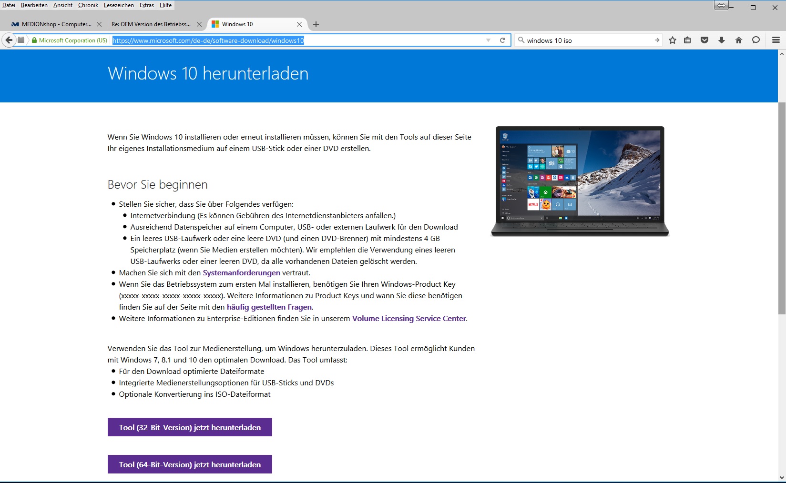Viewport: 786px width, 483px height.
Task: Open the Lesezeichen menu
Action: [x=119, y=5]
